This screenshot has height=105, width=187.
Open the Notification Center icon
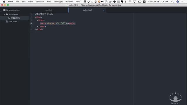[x=182, y=1]
